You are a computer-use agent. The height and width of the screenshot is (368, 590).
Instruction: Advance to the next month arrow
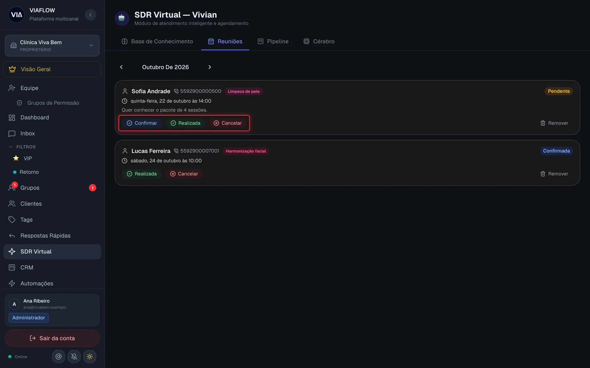210,67
